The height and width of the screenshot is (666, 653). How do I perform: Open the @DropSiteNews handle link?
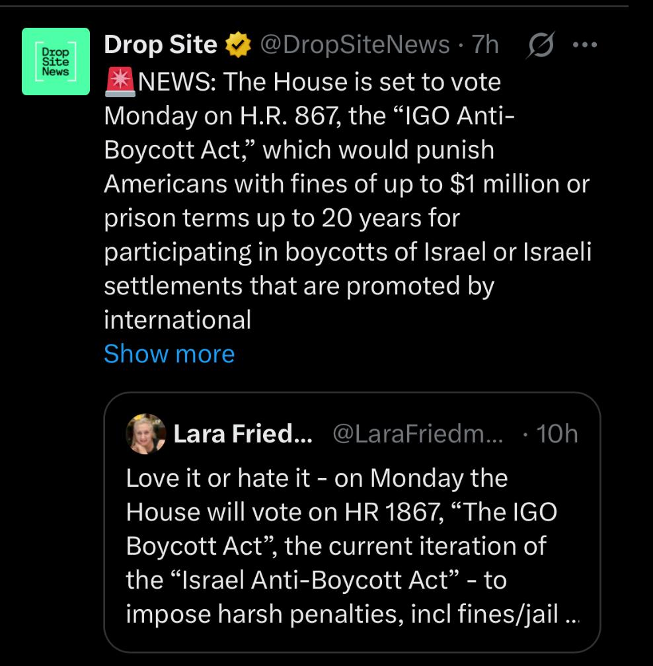click(354, 44)
